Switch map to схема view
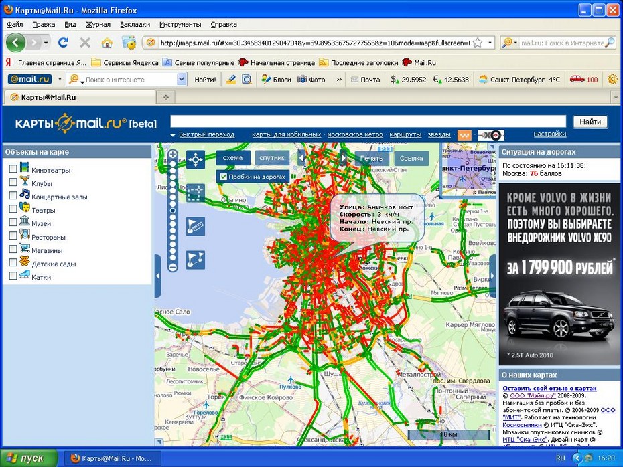 point(233,158)
